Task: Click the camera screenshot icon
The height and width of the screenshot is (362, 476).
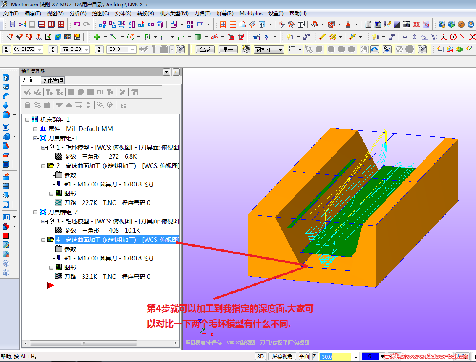Action: point(407,24)
